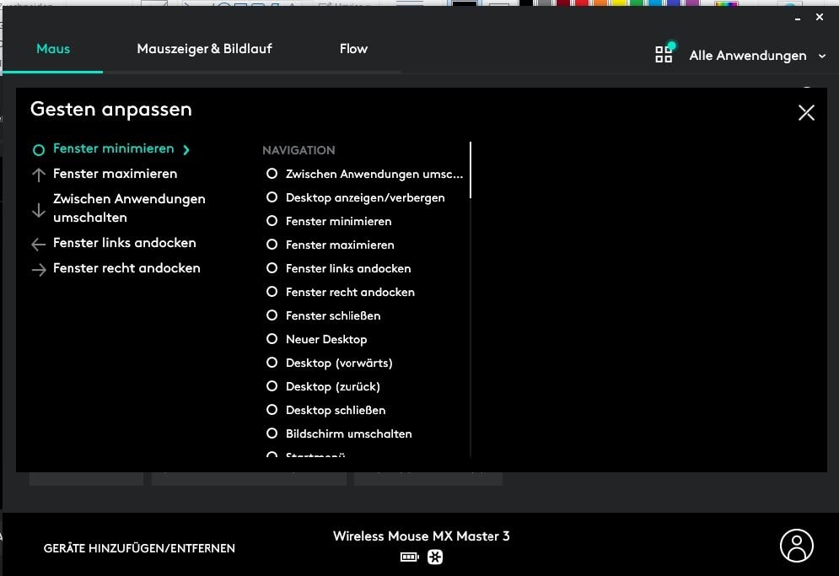This screenshot has height=576, width=839.
Task: Click the Gesten anpassen heading
Action: 110,110
